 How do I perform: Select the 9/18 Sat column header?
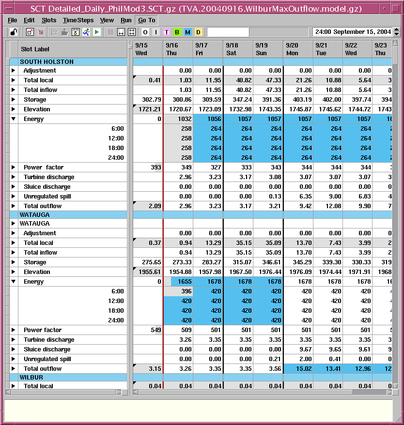point(238,49)
